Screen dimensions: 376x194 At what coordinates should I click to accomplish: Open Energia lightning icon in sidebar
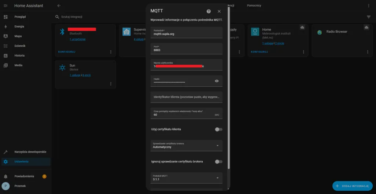tap(6, 26)
